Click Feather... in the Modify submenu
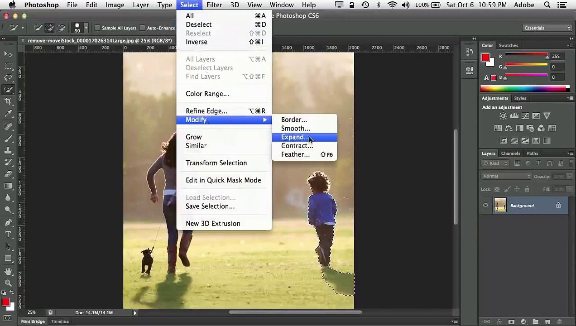This screenshot has height=326, width=576. tap(295, 154)
